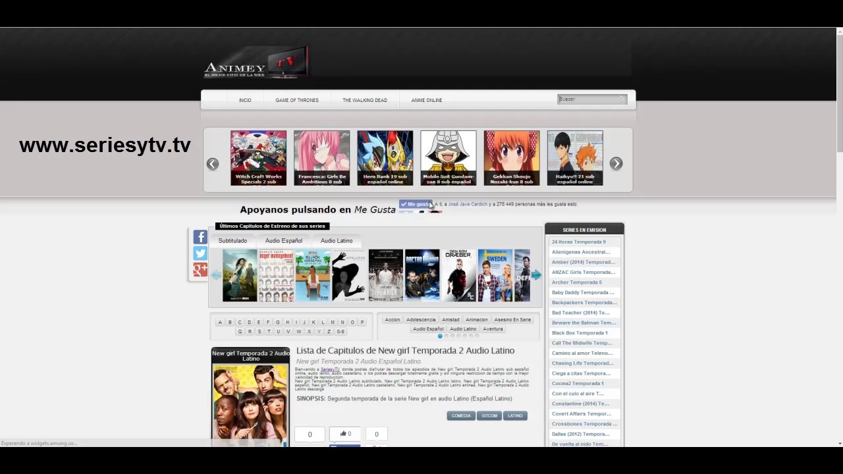Open The Walking Dead menu item

[x=365, y=100]
